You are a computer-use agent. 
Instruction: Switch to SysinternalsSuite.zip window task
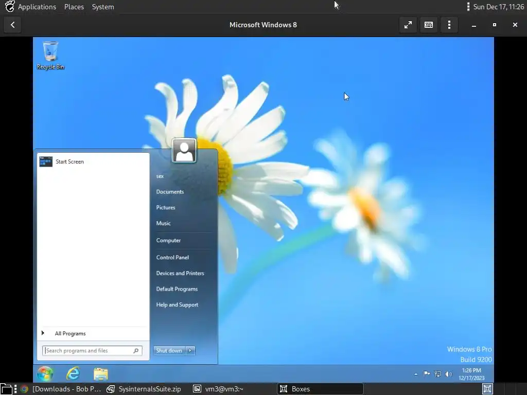pyautogui.click(x=144, y=389)
